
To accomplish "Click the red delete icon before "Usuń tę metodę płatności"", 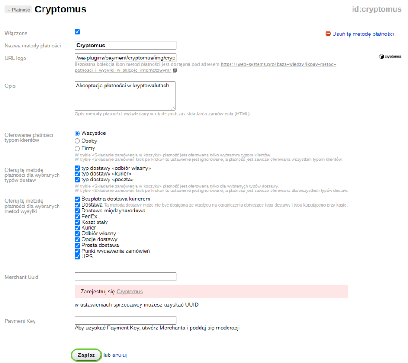I will coord(328,32).
